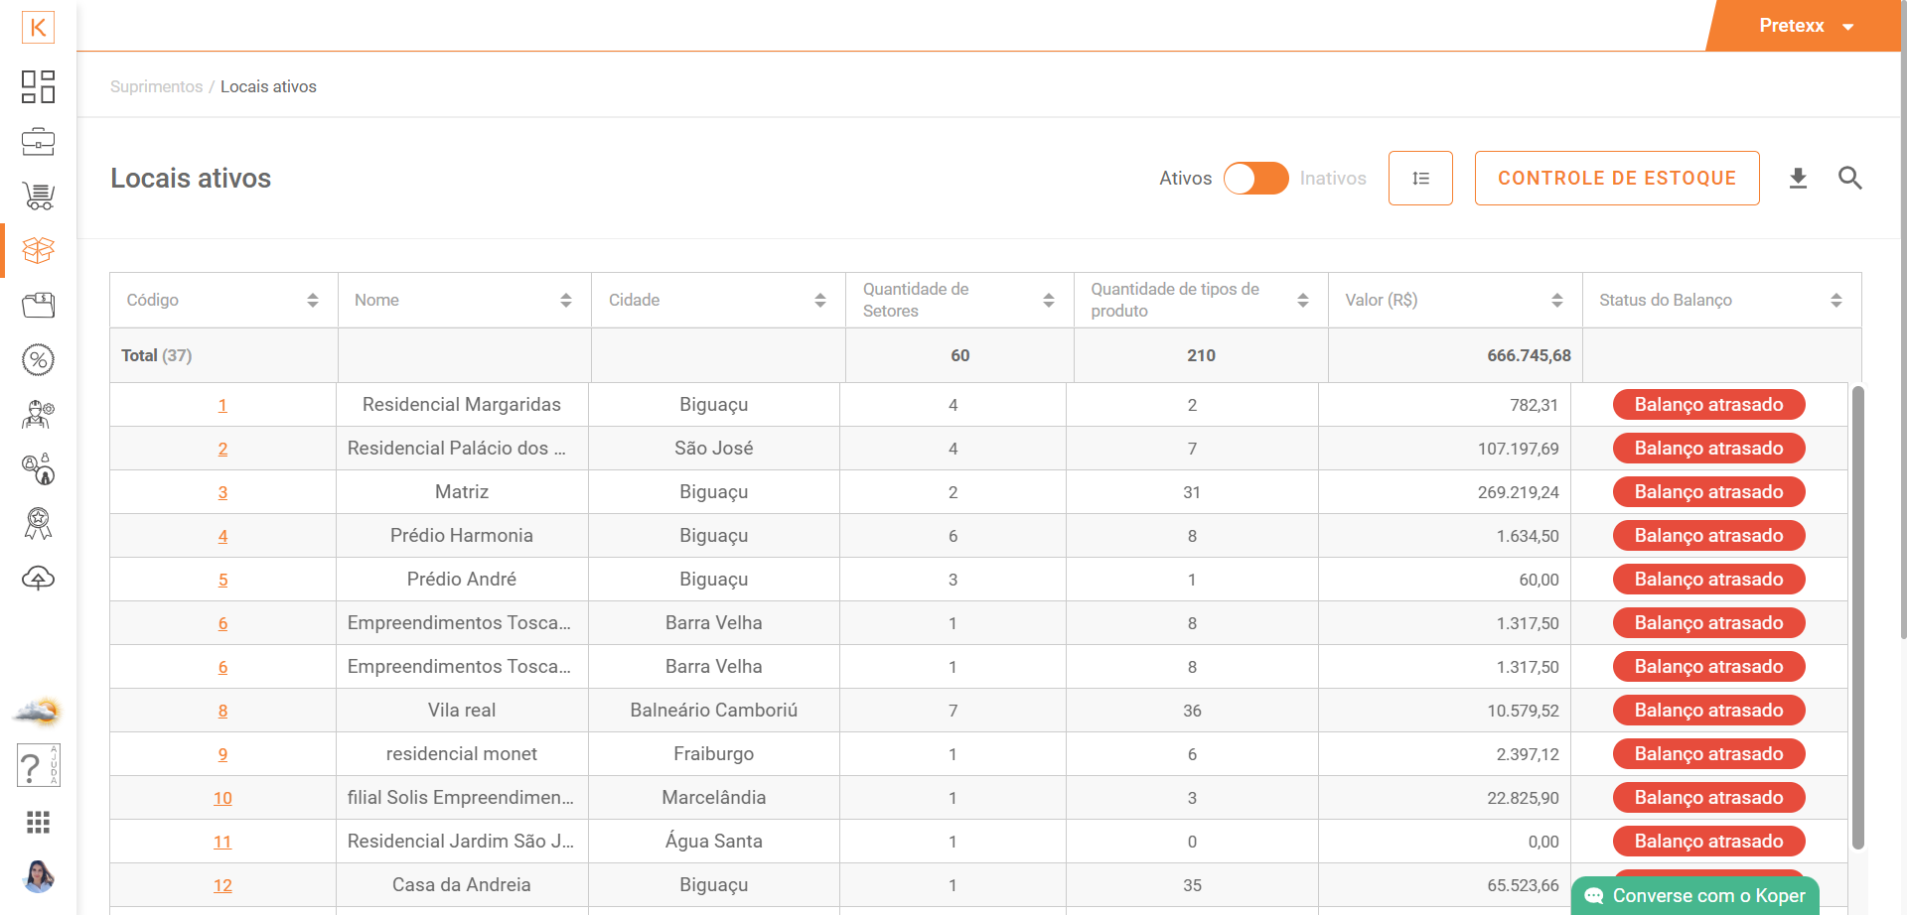Click the list view settings button
This screenshot has width=1907, height=915.
tap(1420, 179)
